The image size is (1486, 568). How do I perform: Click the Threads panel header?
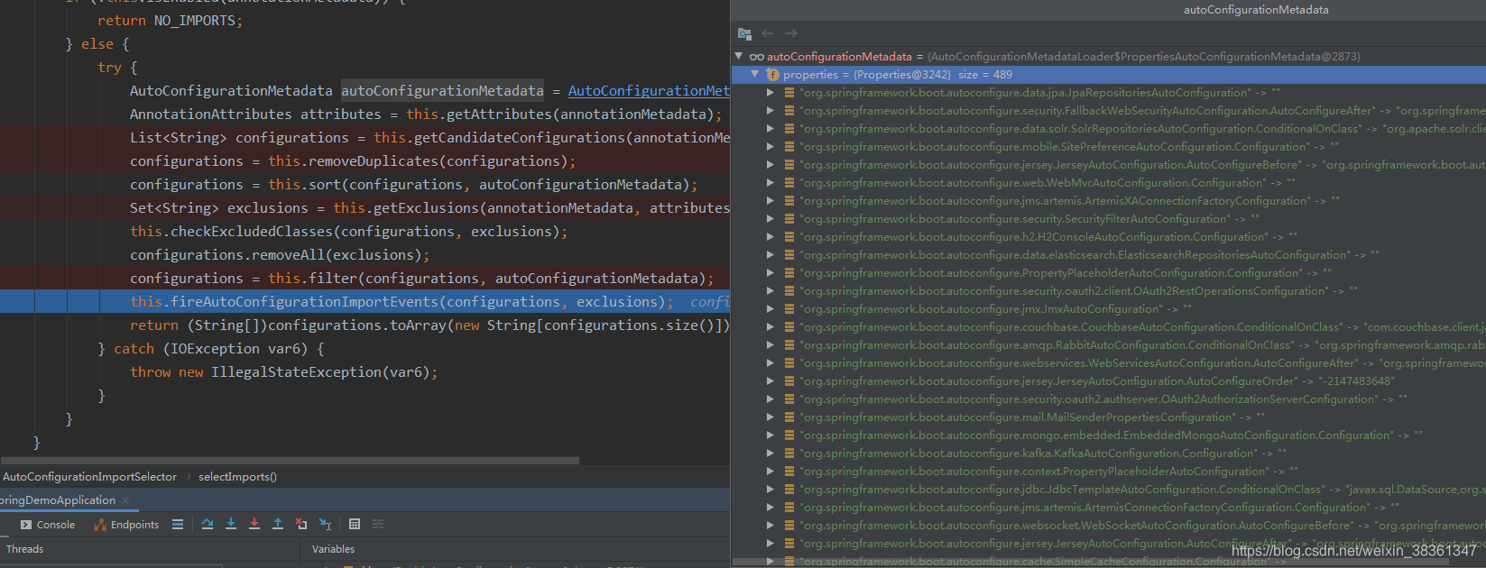point(24,549)
